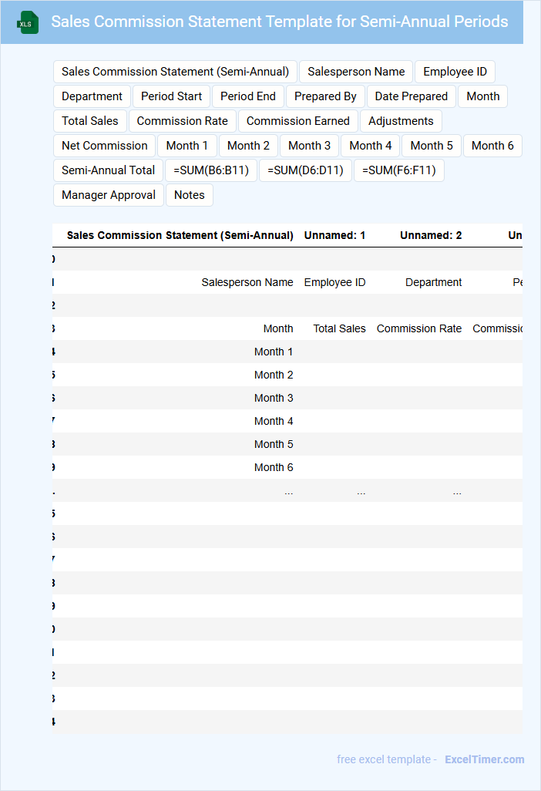Select the 'Period End' tag
541x791 pixels.
pyautogui.click(x=248, y=96)
